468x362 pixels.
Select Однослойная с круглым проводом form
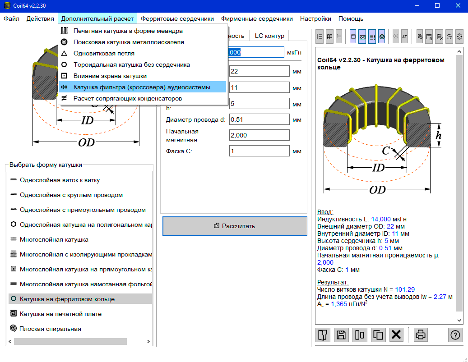pyautogui.click(x=80, y=195)
